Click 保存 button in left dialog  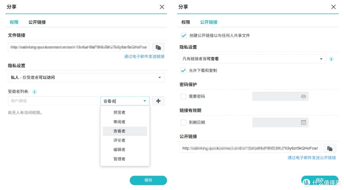click(x=148, y=180)
